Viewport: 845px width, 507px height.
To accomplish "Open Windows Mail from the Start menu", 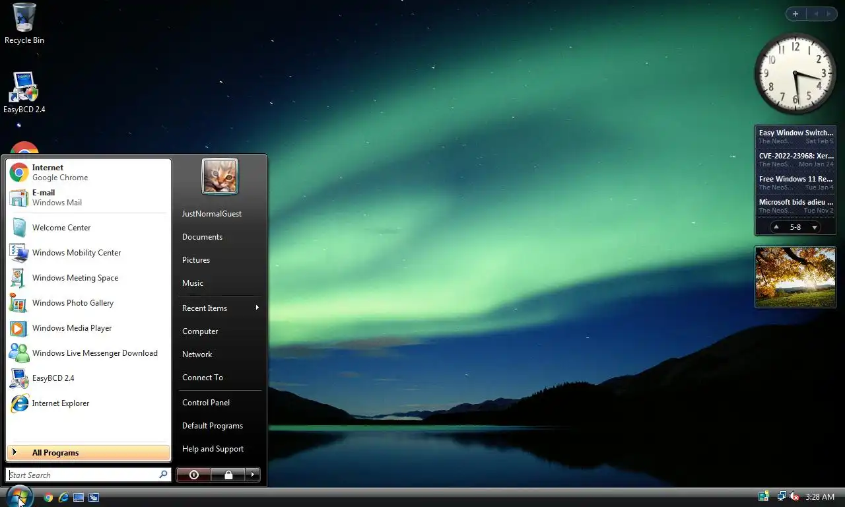I will pyautogui.click(x=88, y=197).
